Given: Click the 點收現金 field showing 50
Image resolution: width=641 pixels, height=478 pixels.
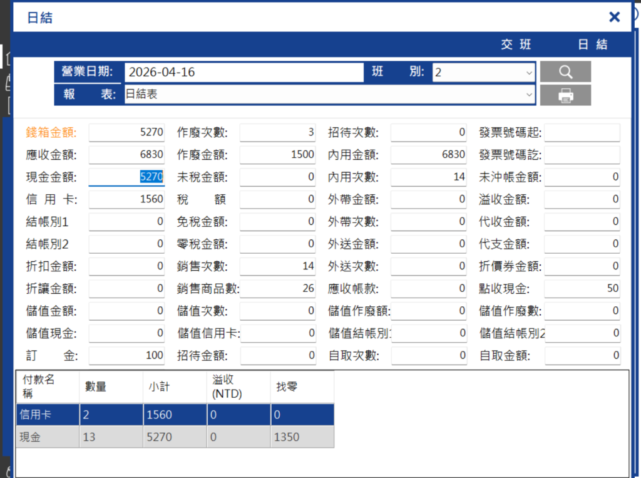Looking at the screenshot, I should point(582,289).
